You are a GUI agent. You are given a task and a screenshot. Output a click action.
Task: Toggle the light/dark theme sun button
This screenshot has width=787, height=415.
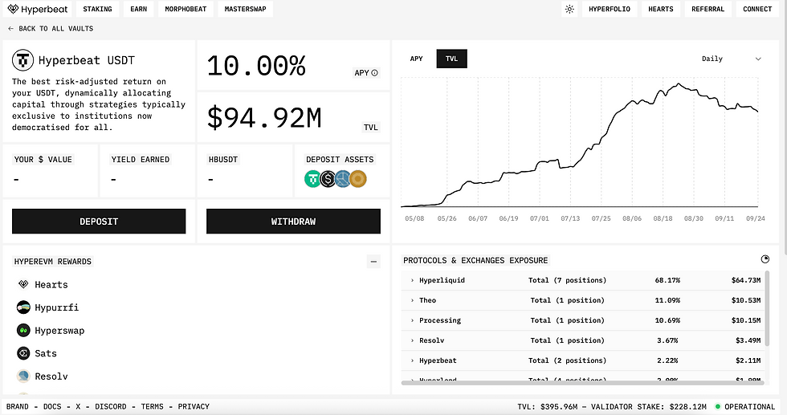[x=569, y=10]
